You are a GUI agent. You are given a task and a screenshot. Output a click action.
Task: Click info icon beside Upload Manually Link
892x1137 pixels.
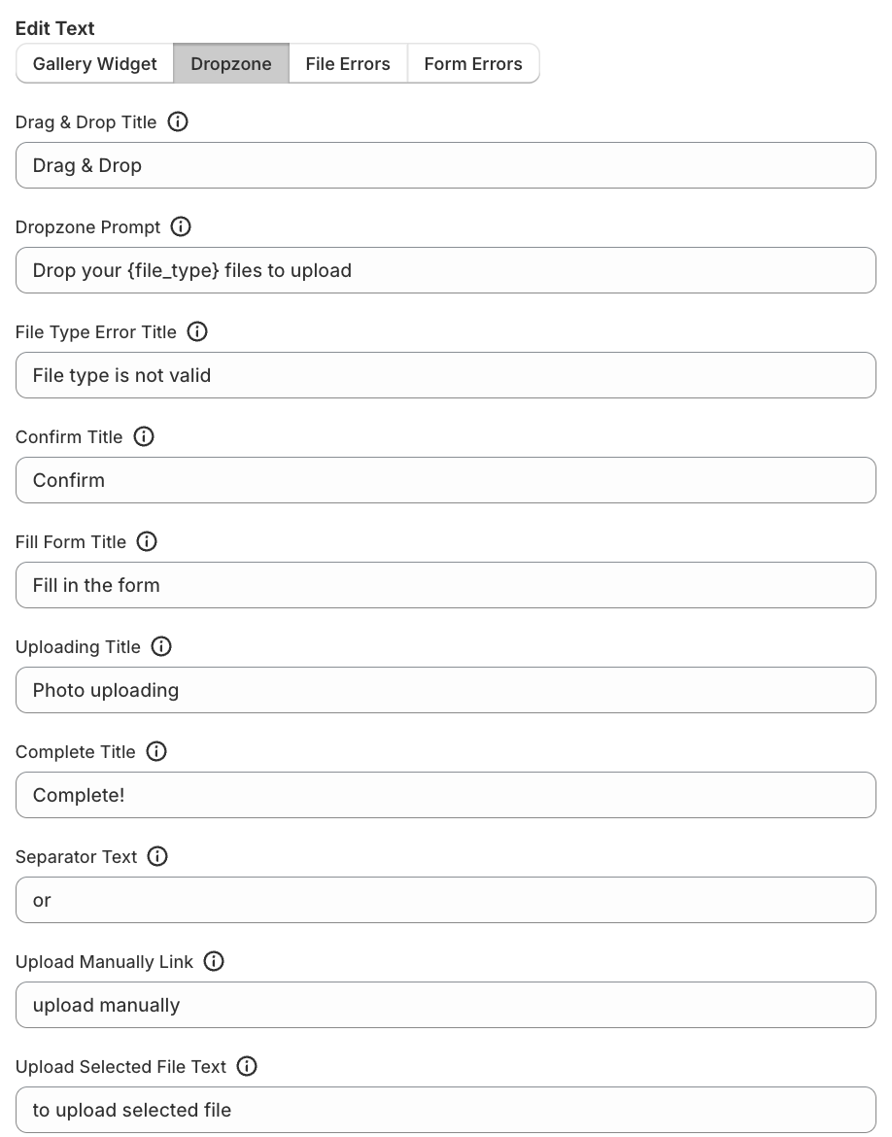pyautogui.click(x=214, y=962)
